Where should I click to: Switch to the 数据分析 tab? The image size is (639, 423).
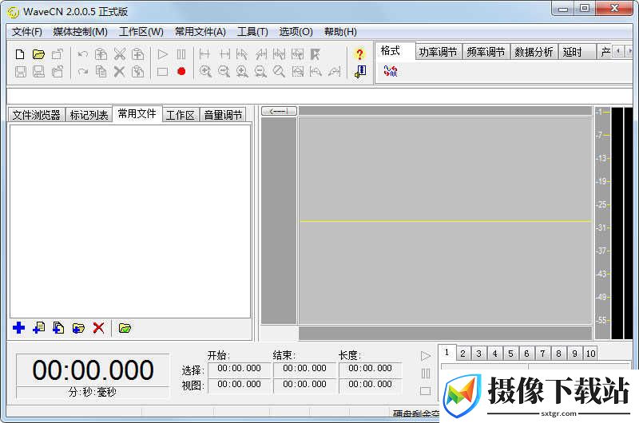pyautogui.click(x=534, y=52)
